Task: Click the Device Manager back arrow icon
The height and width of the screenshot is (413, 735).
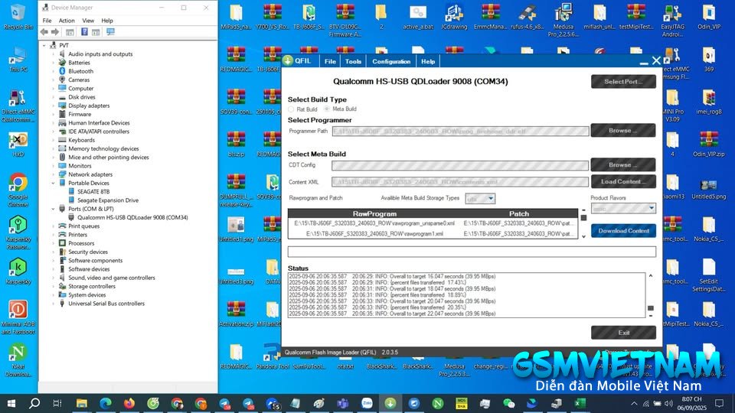Action: click(44, 32)
